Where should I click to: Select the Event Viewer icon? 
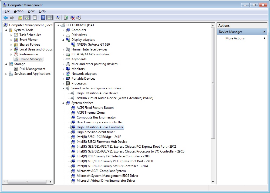click(x=16, y=40)
